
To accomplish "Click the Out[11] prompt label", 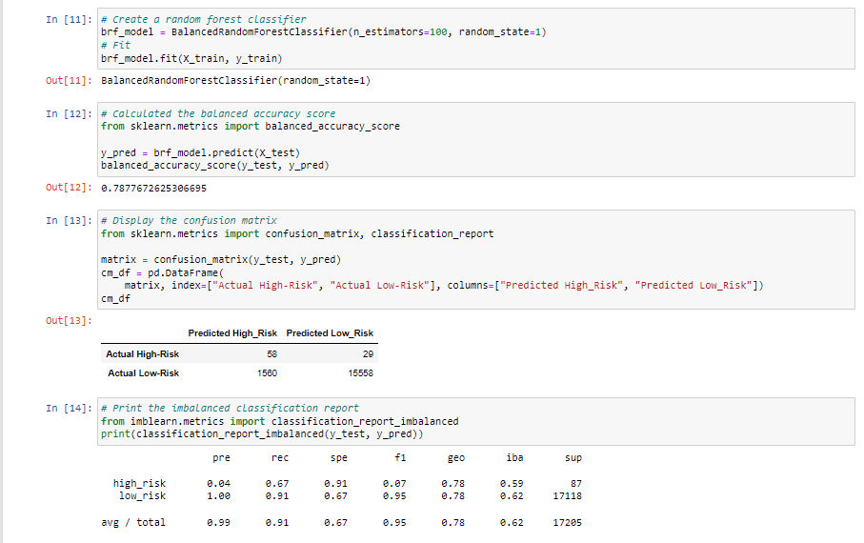I will pos(69,80).
